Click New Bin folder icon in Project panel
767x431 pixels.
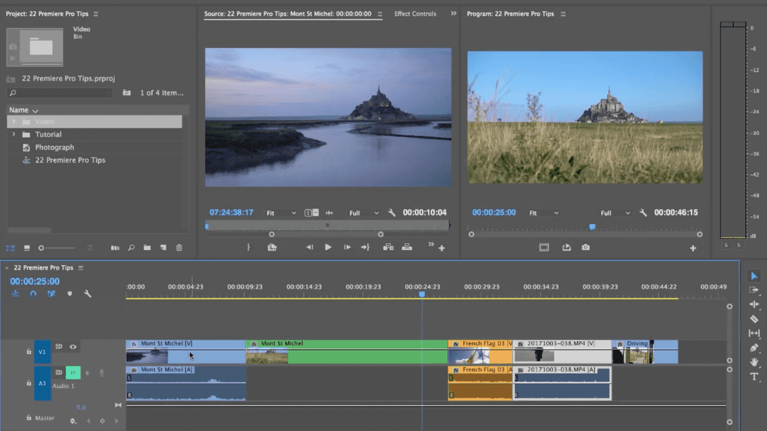[147, 248]
